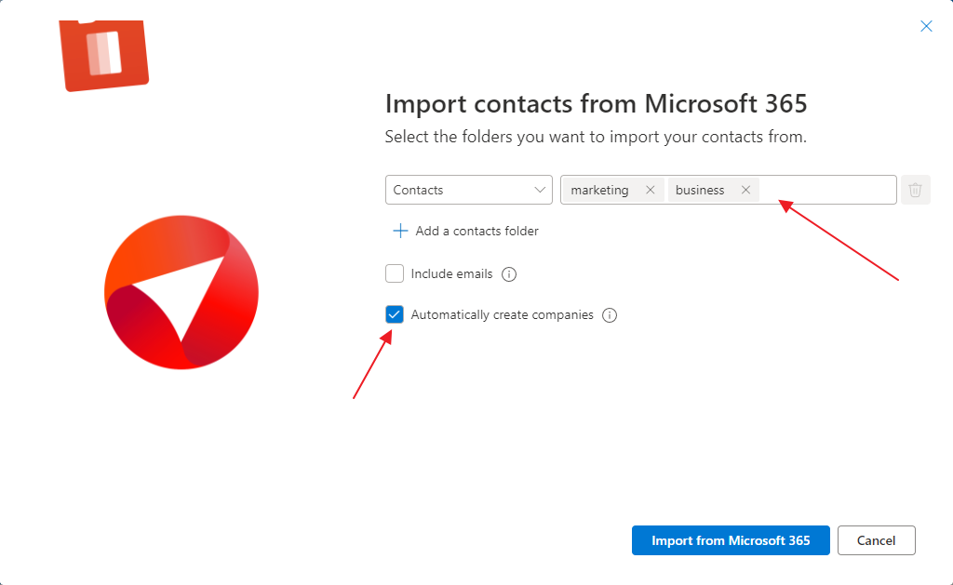Enable the Include emails checkbox

point(395,273)
